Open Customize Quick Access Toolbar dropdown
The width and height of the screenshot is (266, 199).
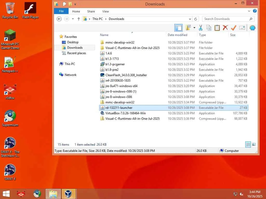tap(75, 4)
